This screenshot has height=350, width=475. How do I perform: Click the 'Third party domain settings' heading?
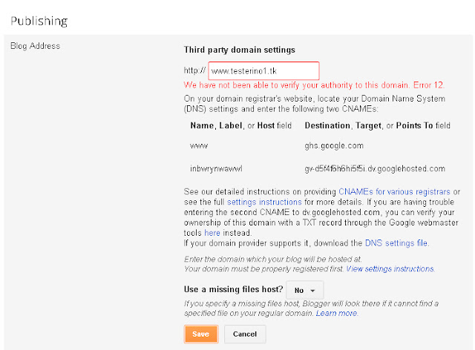tap(239, 50)
